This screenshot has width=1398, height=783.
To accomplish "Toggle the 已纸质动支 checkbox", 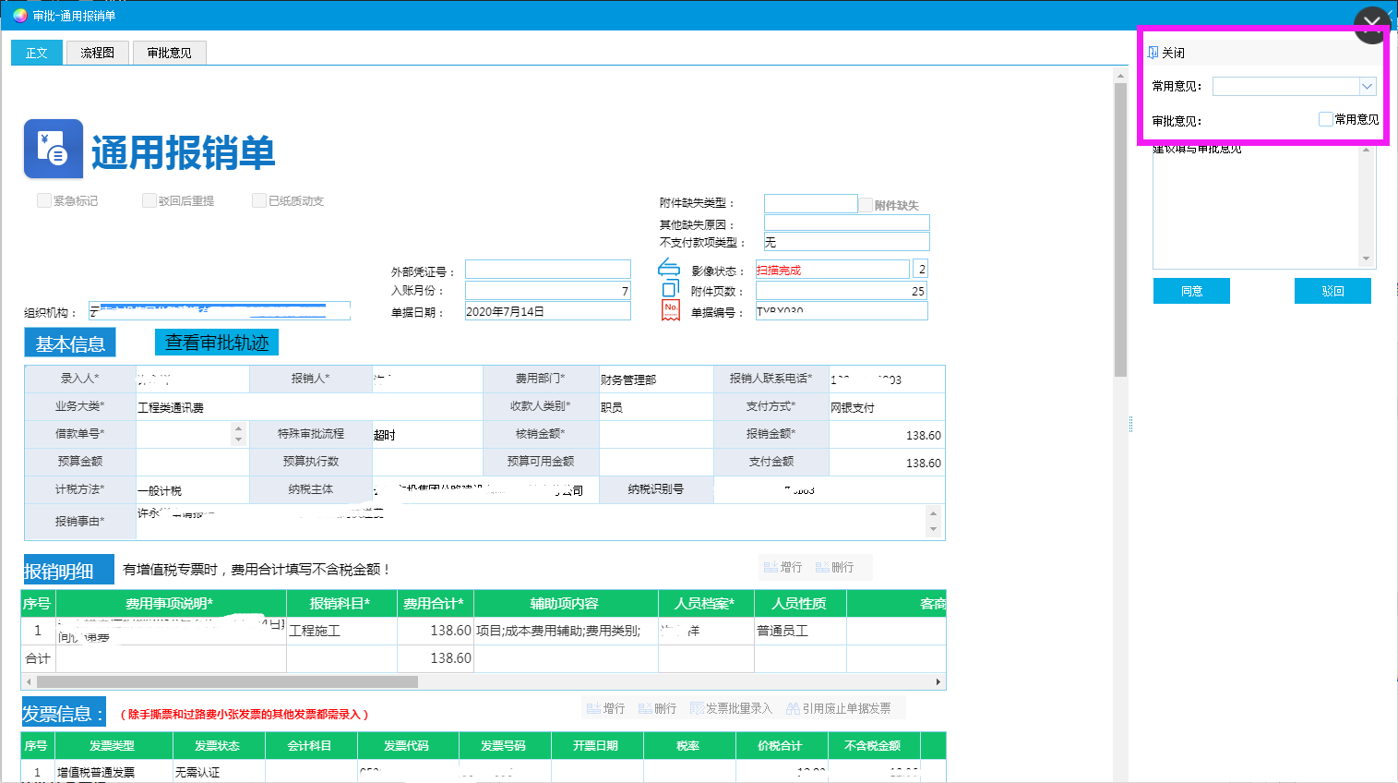I will point(259,200).
